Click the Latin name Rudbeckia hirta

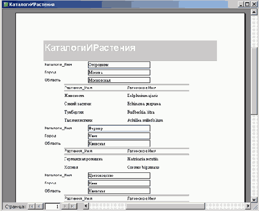click(141, 112)
